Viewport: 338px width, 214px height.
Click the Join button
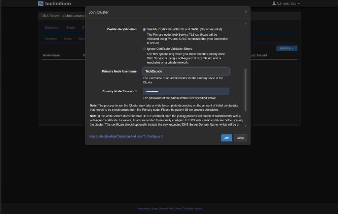tap(226, 138)
